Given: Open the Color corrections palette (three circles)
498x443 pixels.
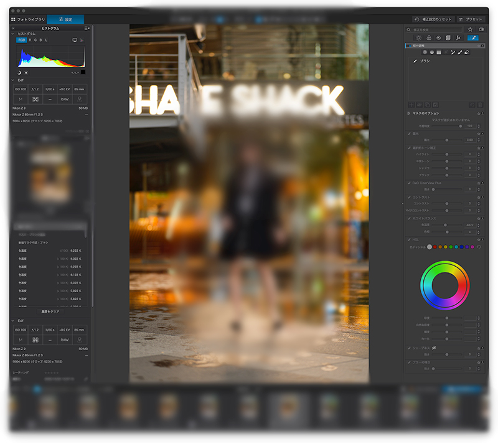Looking at the screenshot, I should point(429,38).
